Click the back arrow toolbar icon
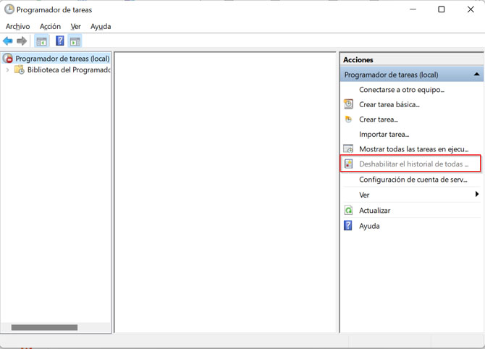This screenshot has width=485, height=349. click(x=8, y=41)
